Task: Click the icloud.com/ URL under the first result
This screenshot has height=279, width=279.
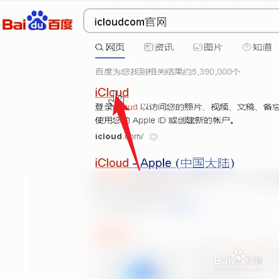Action: point(119,137)
